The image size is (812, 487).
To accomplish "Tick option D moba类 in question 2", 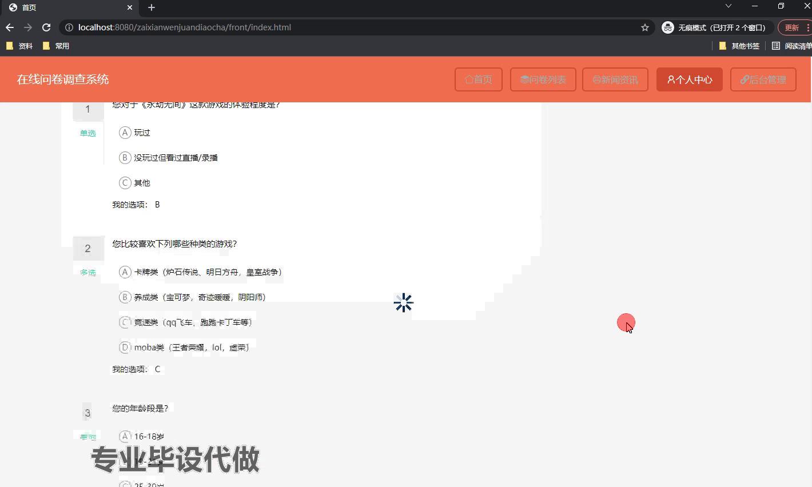I will (x=125, y=348).
